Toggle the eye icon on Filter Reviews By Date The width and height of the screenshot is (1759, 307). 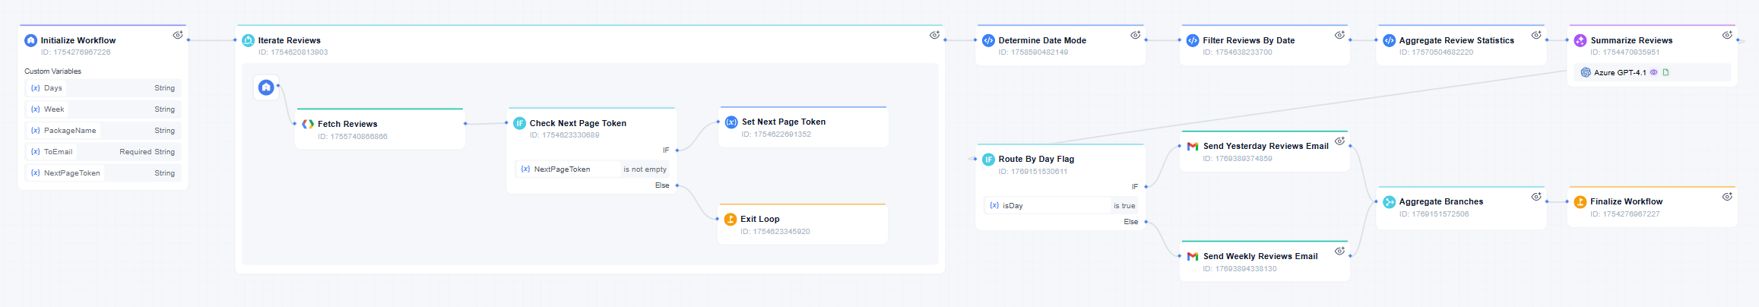click(x=1339, y=35)
